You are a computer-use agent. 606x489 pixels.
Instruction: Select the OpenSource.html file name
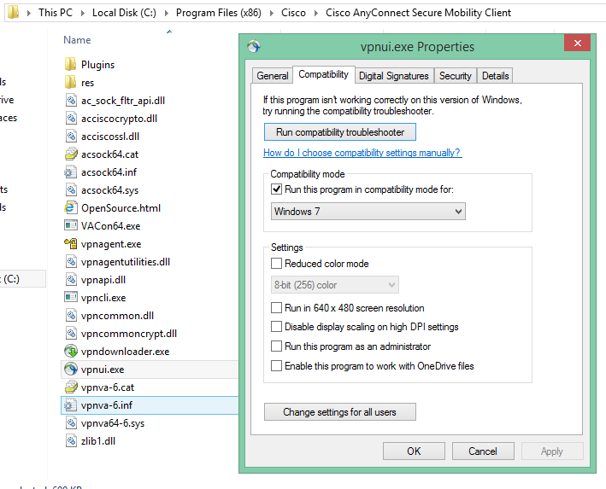(x=121, y=208)
